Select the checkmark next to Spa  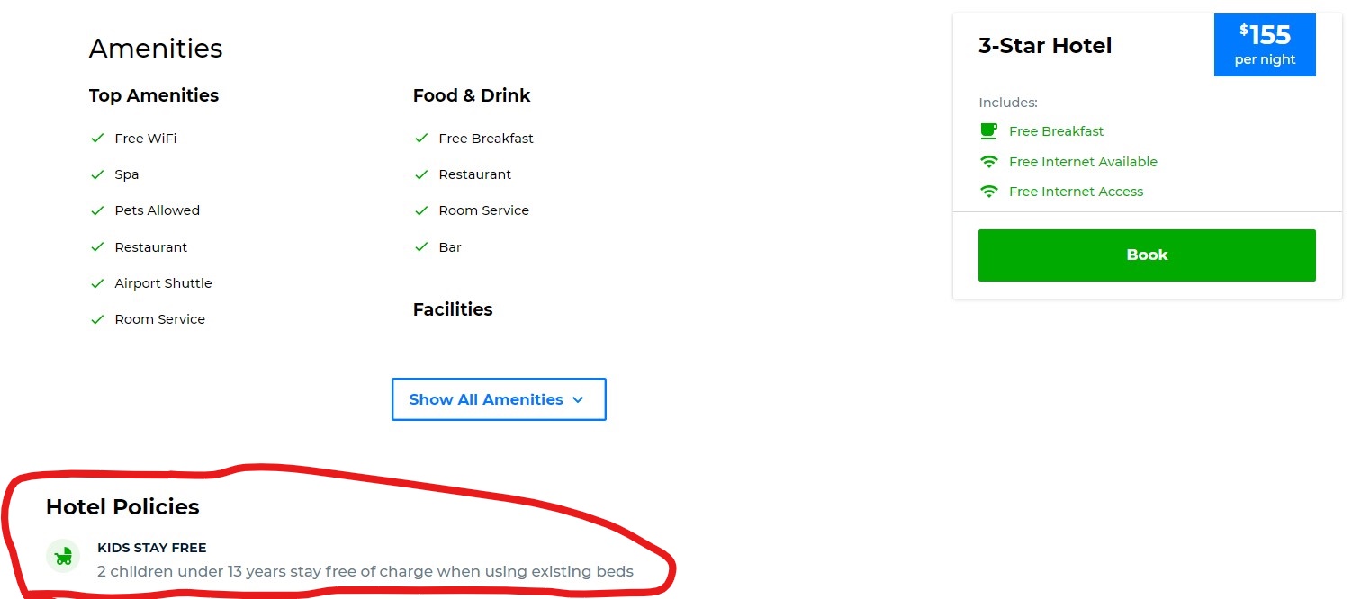click(97, 174)
